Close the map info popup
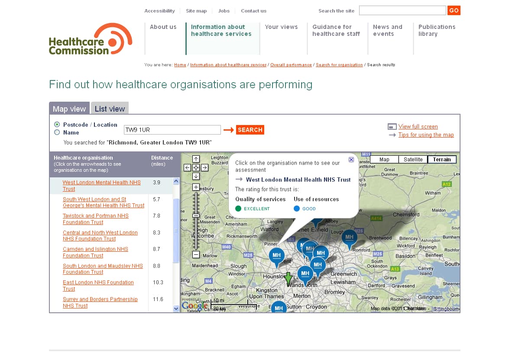The image size is (509, 353). [351, 160]
